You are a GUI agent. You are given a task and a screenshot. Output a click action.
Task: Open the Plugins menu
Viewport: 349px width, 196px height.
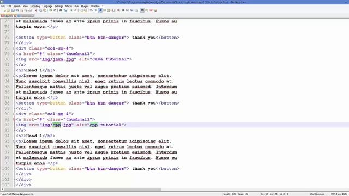click(85, 6)
